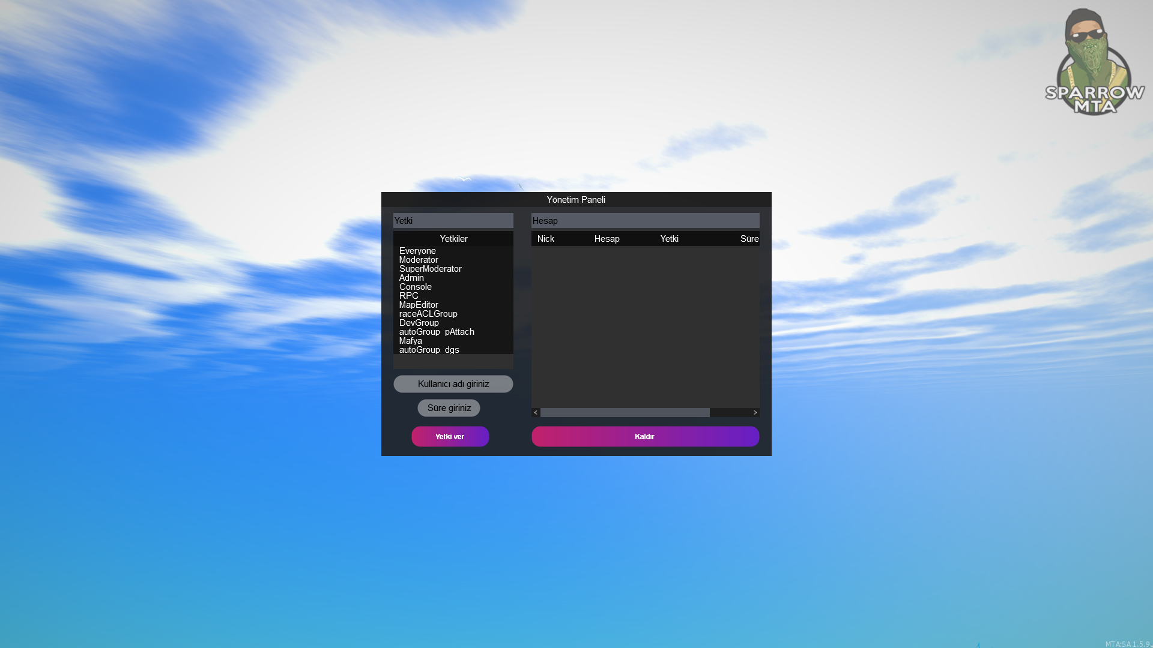Viewport: 1153px width, 648px height.
Task: Click the Yetki search field
Action: (453, 220)
